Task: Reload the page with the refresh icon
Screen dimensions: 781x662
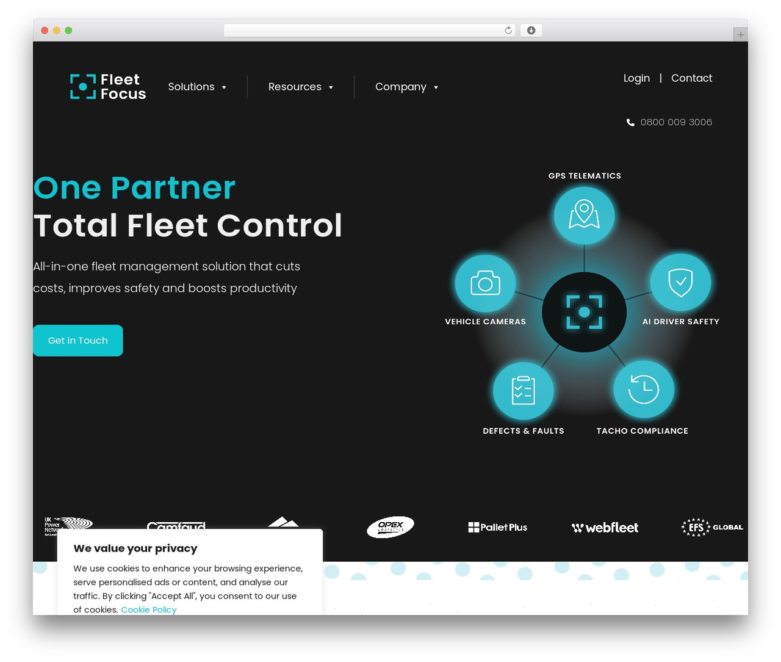Action: [508, 31]
